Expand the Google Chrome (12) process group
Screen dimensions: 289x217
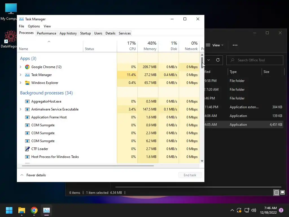(20, 67)
